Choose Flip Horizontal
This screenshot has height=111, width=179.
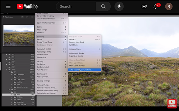(x=52, y=55)
